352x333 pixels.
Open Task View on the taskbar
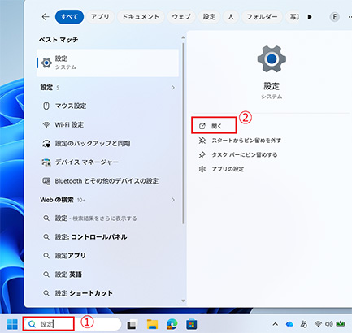coord(133,324)
